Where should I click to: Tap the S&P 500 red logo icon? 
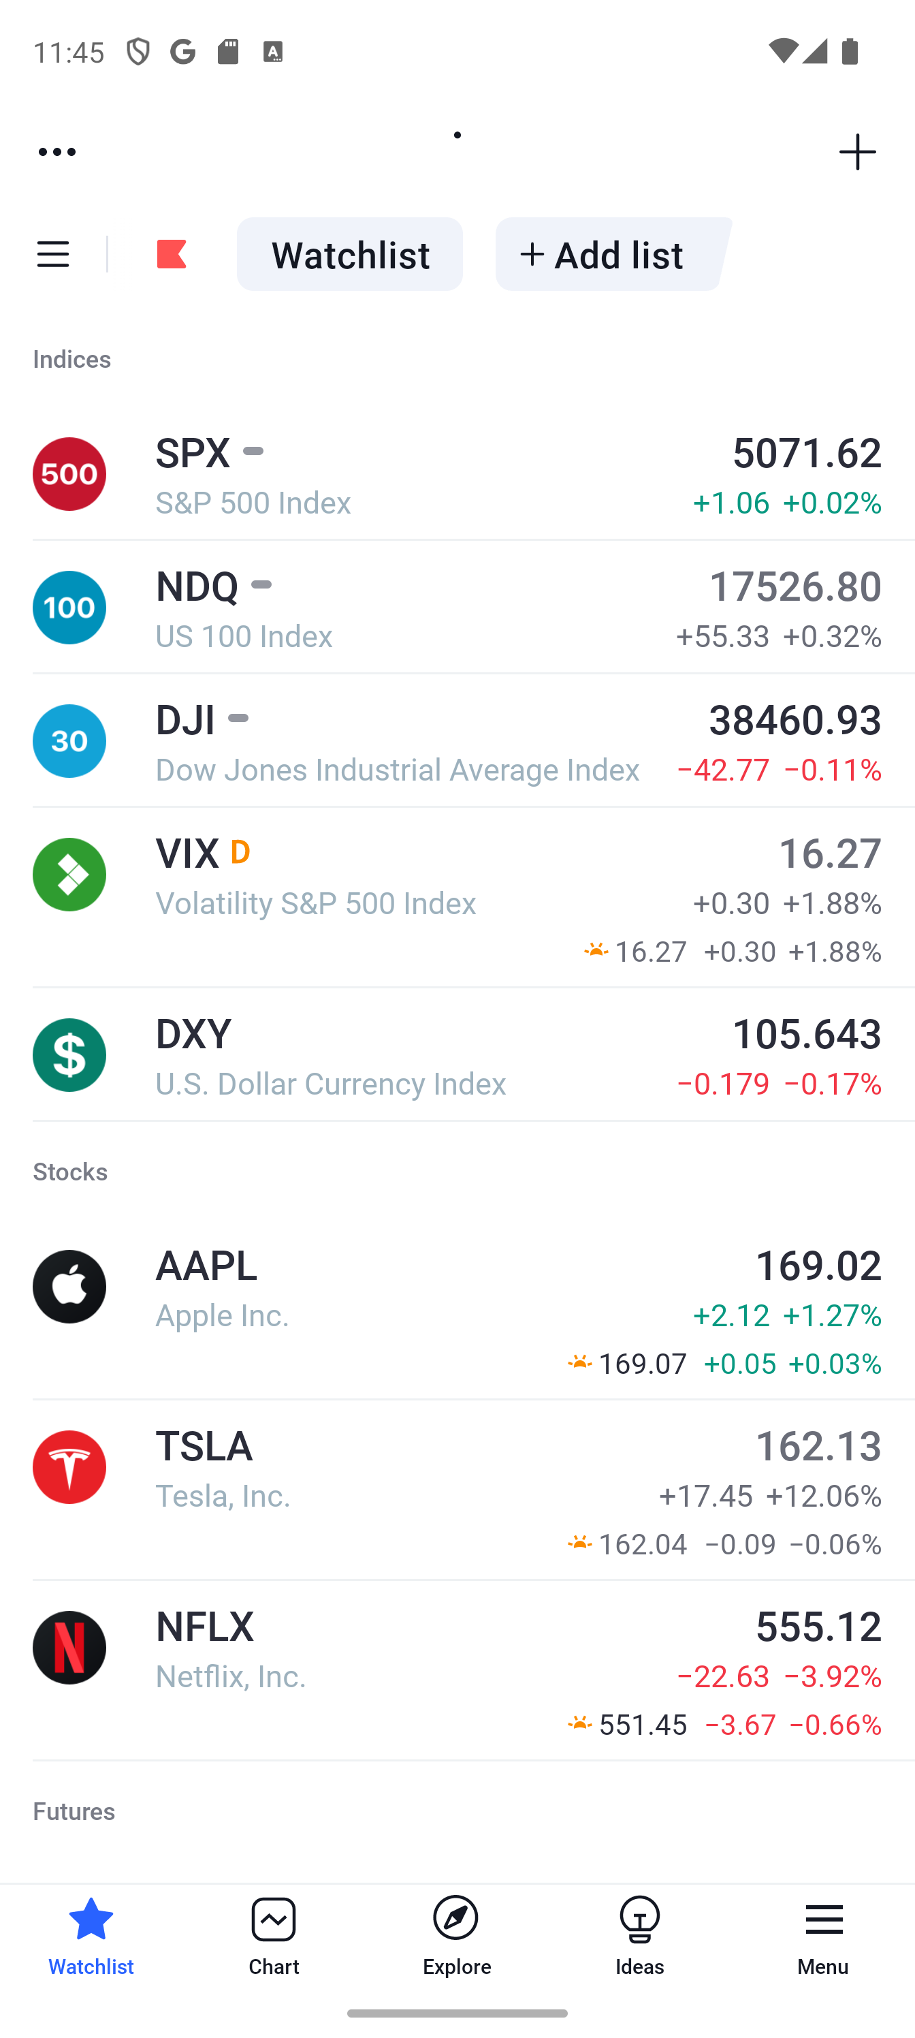(x=69, y=475)
